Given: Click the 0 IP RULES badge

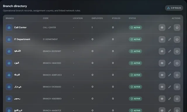Looking at the screenshot, I should (174, 8).
